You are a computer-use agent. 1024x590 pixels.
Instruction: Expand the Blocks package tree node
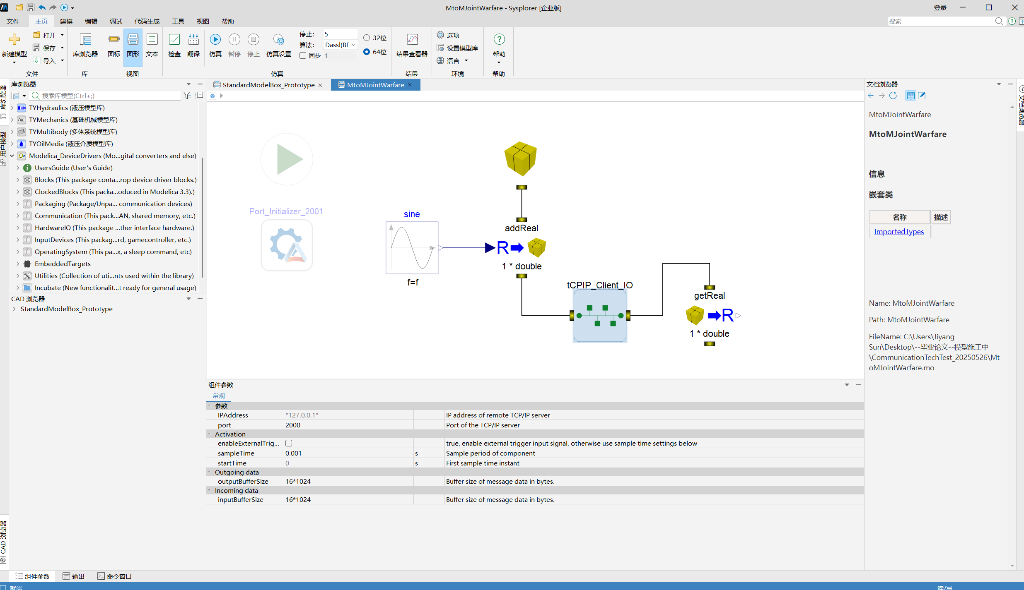coord(18,180)
